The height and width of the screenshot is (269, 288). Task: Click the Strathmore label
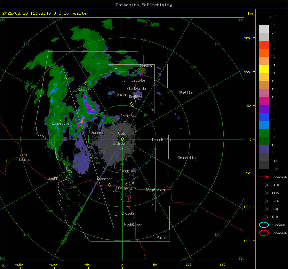click(156, 189)
